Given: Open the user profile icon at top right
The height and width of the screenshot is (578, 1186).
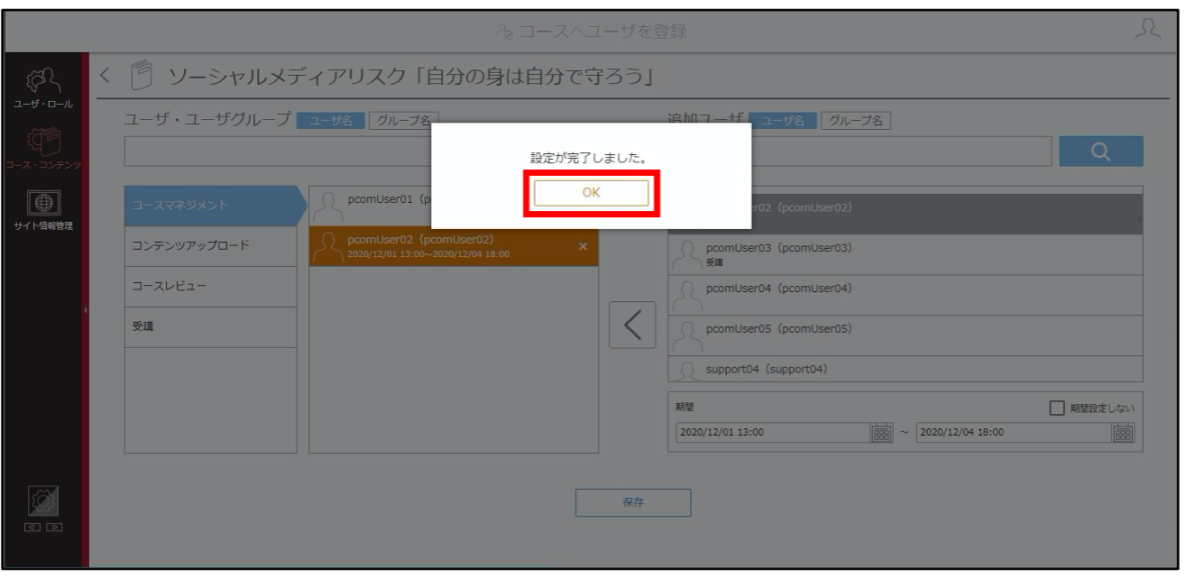Looking at the screenshot, I should tap(1146, 31).
